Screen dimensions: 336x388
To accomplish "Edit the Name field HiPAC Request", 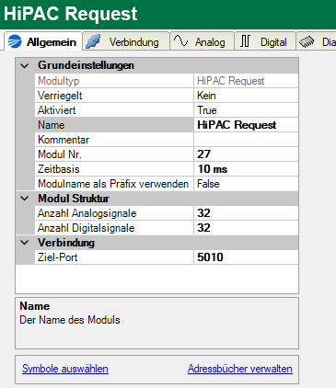I will click(246, 125).
